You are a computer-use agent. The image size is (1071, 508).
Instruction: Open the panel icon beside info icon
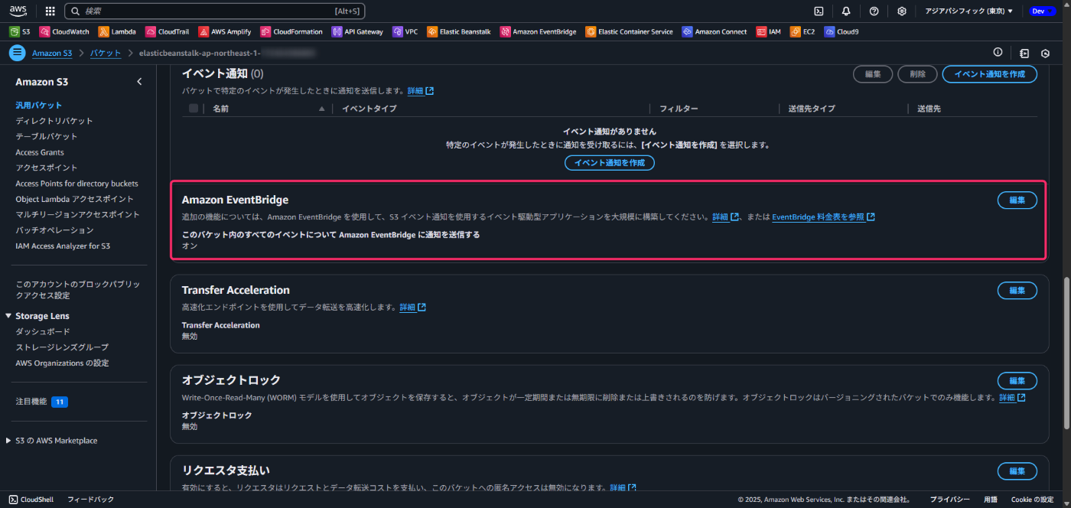pos(1024,54)
